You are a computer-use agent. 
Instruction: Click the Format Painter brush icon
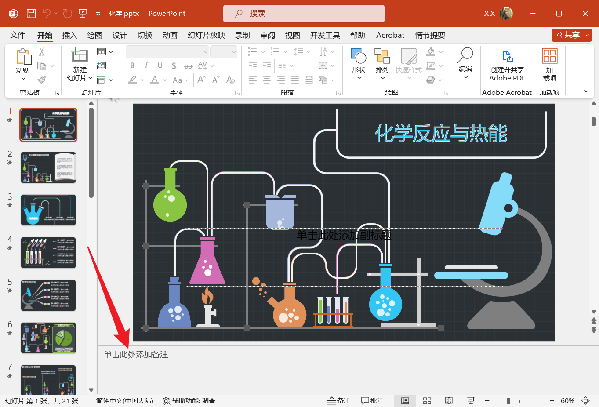click(x=42, y=79)
